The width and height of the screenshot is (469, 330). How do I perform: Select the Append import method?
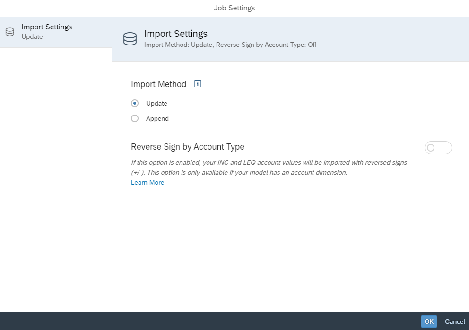(134, 118)
